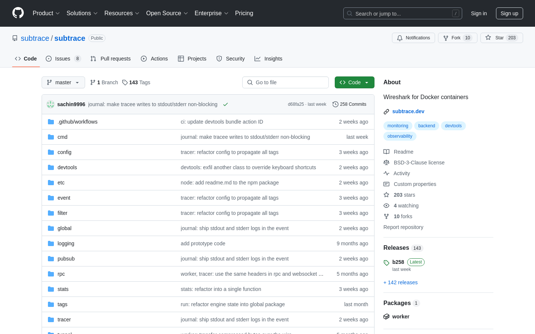
Task: Open the Enterprise dropdown
Action: click(x=211, y=13)
